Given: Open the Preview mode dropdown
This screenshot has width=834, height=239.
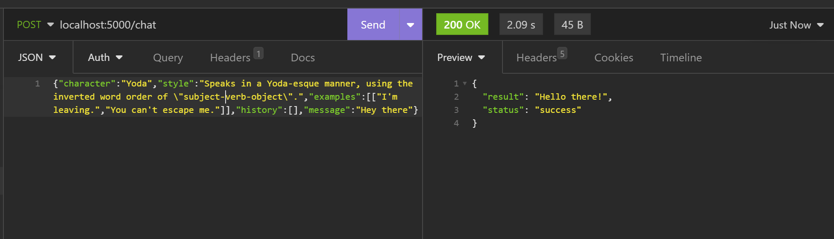Looking at the screenshot, I should (461, 57).
